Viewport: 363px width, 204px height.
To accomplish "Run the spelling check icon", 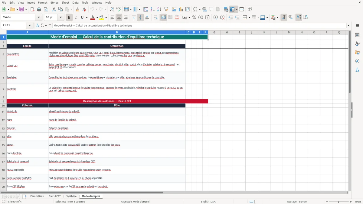I will pos(118,9).
